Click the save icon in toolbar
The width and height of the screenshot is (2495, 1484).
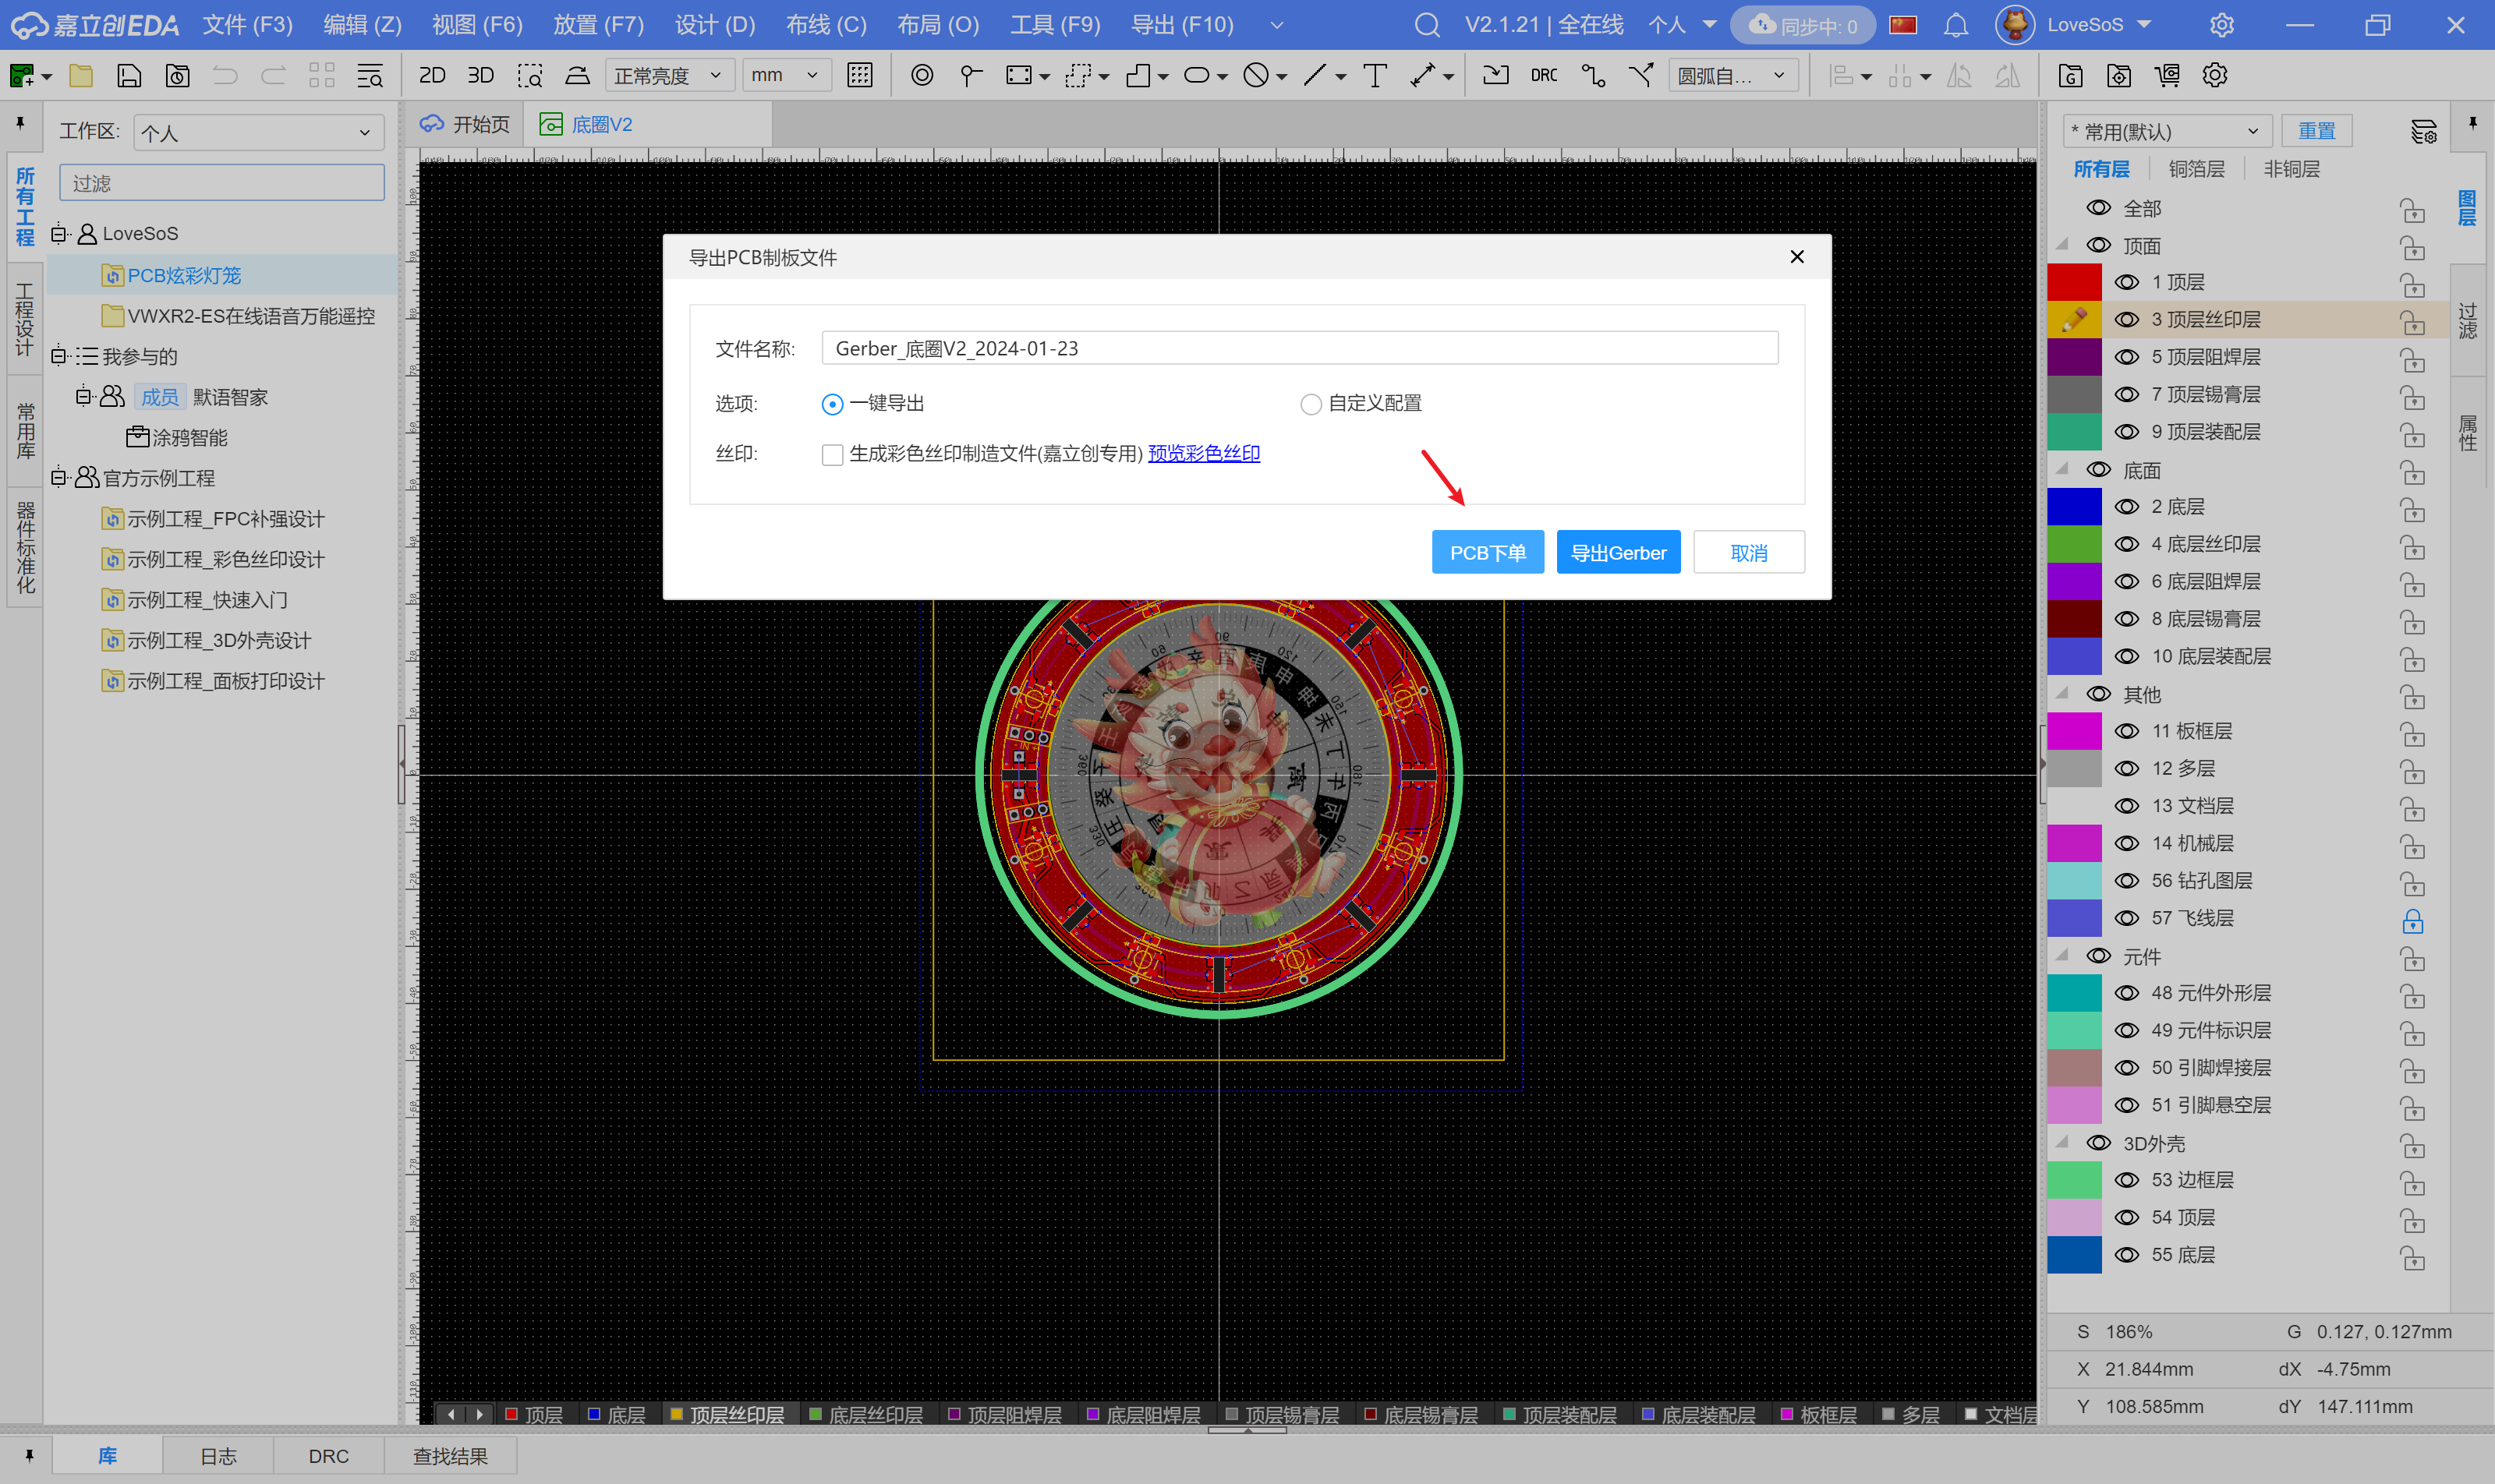[129, 75]
